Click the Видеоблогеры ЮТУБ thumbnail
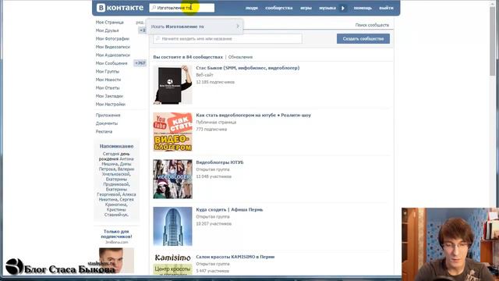The image size is (499, 281). click(172, 179)
